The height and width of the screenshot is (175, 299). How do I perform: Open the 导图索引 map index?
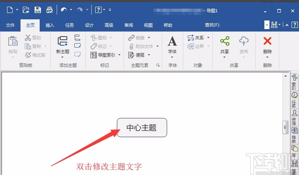(103, 55)
